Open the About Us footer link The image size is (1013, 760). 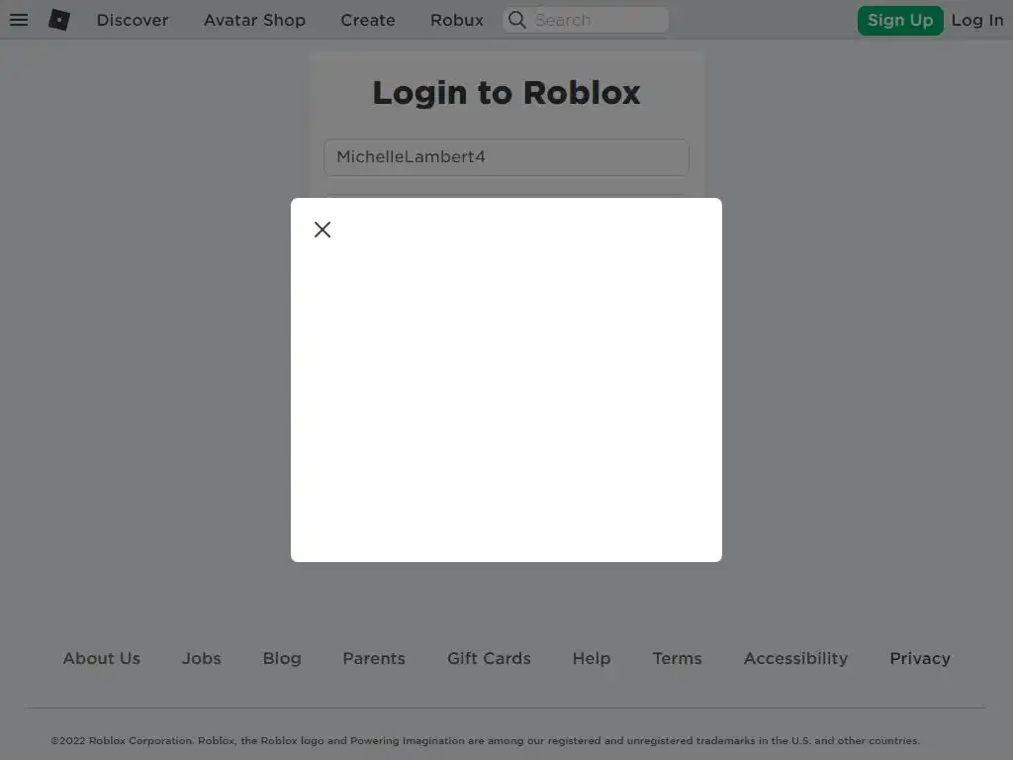[102, 658]
